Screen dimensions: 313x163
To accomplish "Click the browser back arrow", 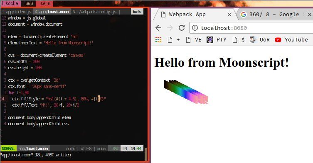I will (158, 28).
